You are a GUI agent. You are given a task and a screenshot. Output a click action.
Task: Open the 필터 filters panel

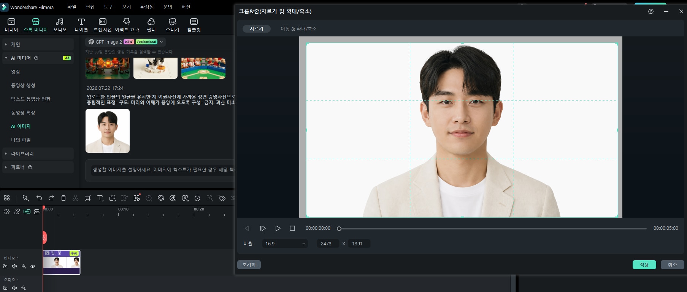pyautogui.click(x=151, y=25)
